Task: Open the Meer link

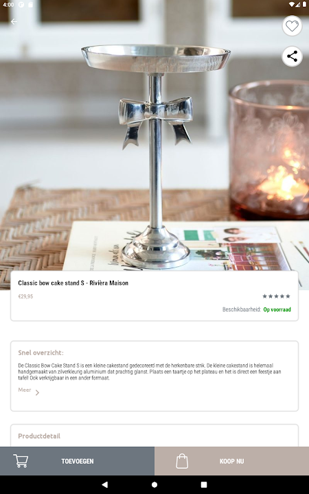Action: [x=25, y=390]
